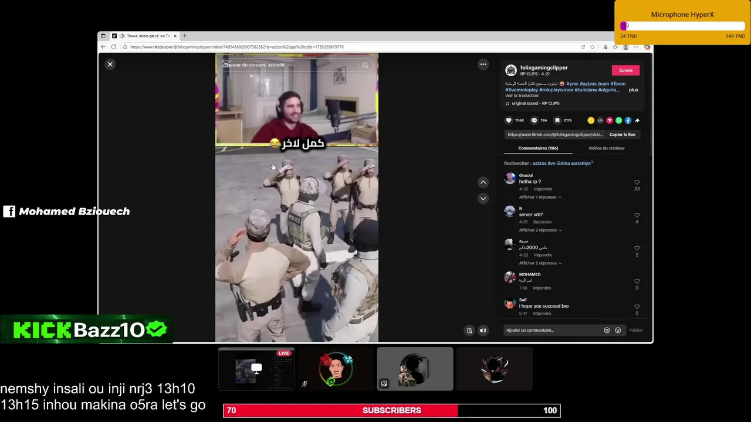Close the TikTok video viewer with X
The width and height of the screenshot is (751, 422).
point(110,64)
